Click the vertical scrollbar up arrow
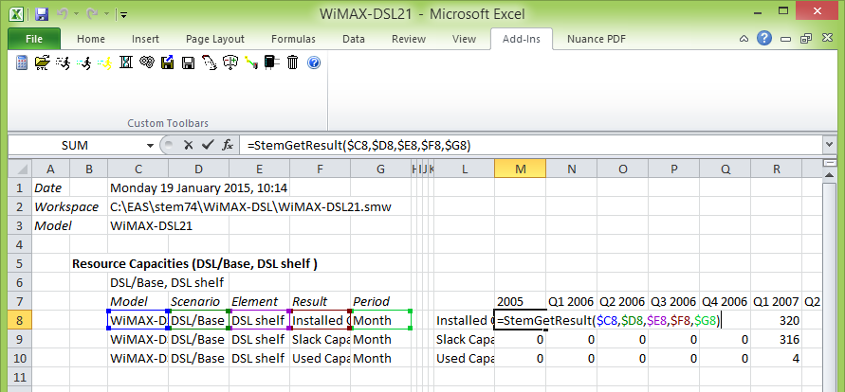The image size is (845, 392). pos(830,175)
